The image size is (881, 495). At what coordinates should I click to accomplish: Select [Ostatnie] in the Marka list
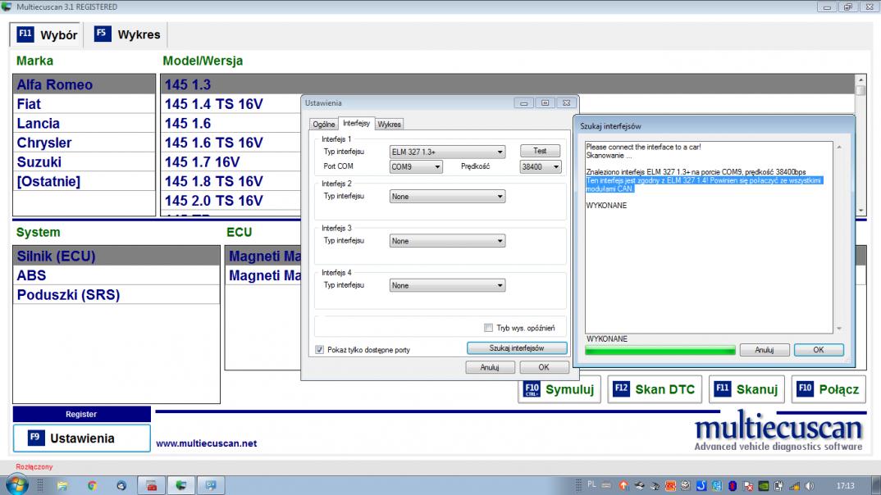click(x=84, y=181)
